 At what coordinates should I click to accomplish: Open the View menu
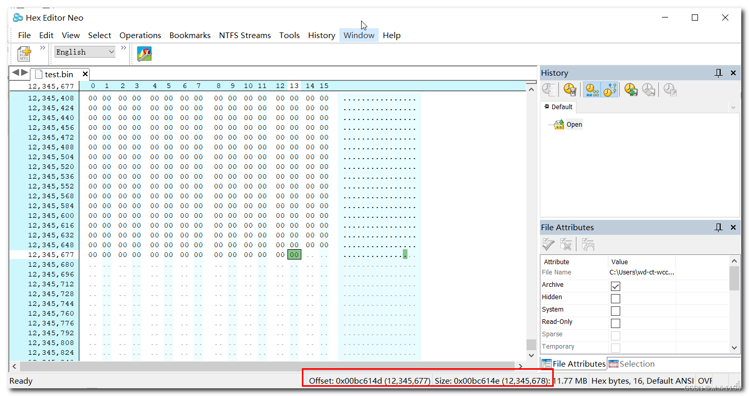click(71, 35)
